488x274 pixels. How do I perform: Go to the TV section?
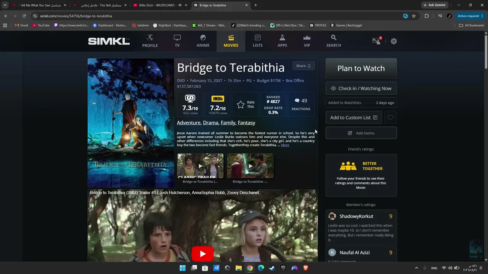coord(177,41)
